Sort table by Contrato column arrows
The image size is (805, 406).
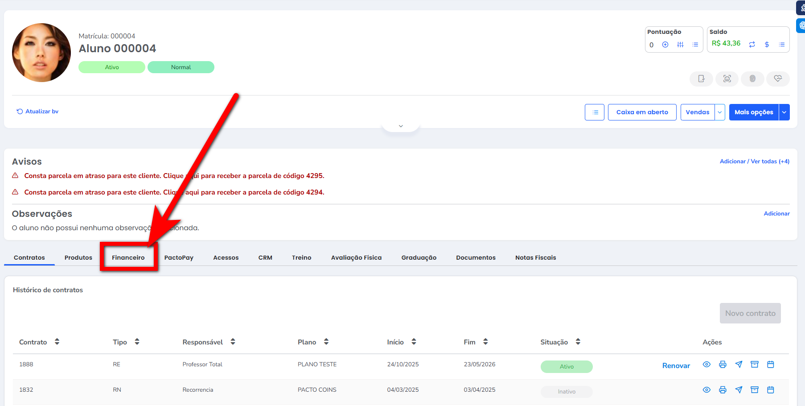57,342
